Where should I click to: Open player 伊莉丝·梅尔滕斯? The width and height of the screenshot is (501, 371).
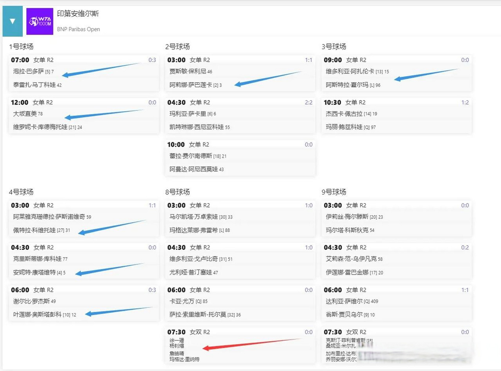[x=347, y=217]
